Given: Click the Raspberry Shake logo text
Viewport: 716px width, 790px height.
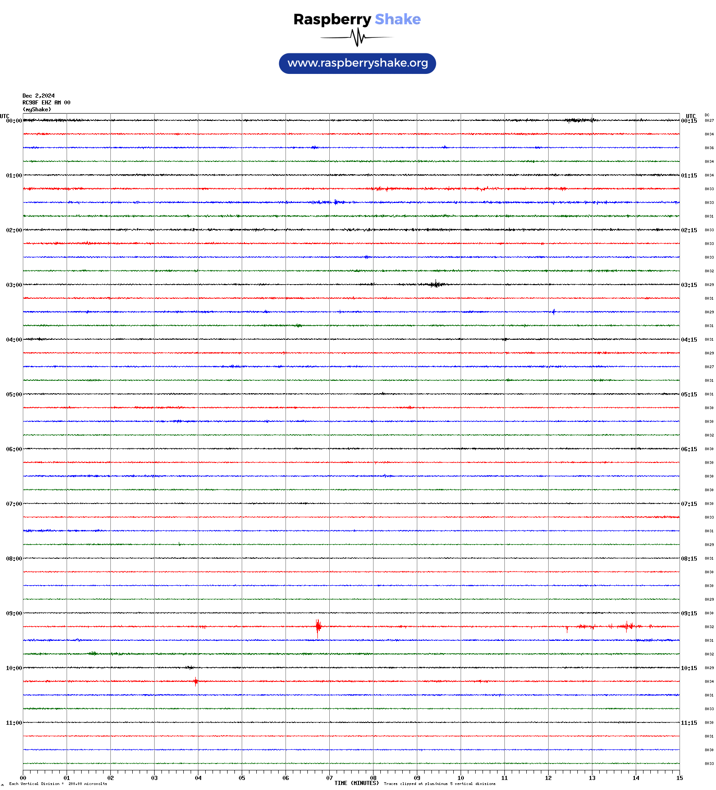Looking at the screenshot, I should click(x=357, y=20).
